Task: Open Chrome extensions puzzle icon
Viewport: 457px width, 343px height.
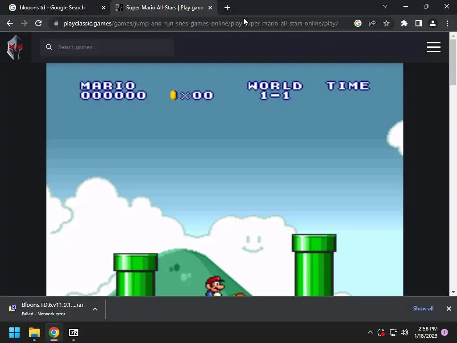Action: [x=404, y=23]
